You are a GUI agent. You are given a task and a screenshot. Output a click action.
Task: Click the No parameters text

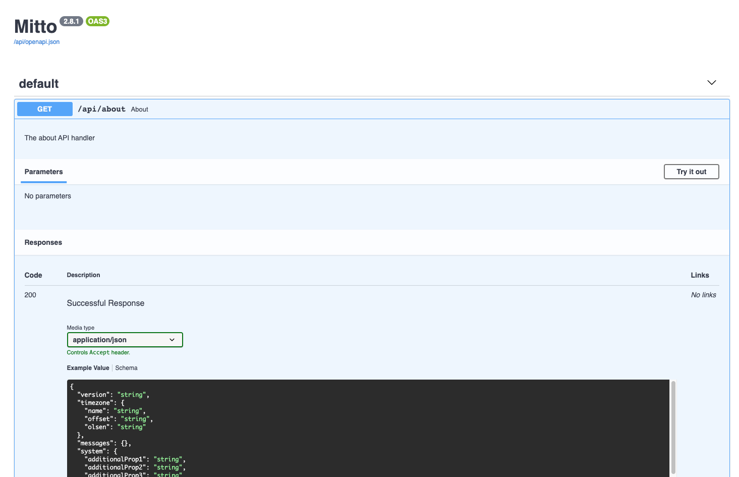48,196
